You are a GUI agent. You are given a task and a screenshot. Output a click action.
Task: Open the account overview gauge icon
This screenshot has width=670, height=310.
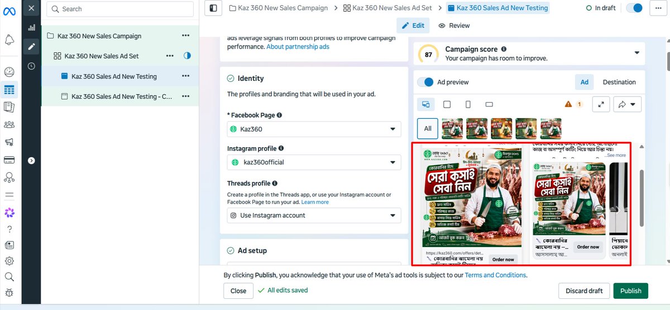pyautogui.click(x=9, y=72)
